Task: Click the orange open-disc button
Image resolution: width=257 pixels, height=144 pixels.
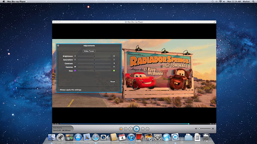Action: tap(120, 129)
